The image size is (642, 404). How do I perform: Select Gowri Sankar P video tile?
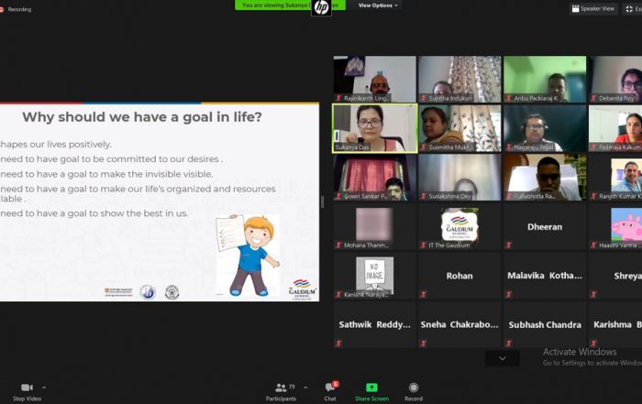[374, 178]
